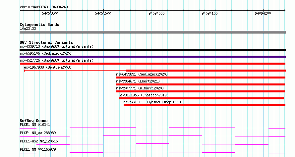Click the red nsv4527726 variant bar
This screenshot has width=295, height=157.
click(152, 64)
